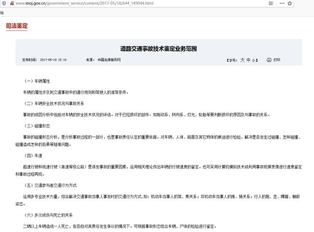Set font size to 中
This screenshot has height=232, width=314.
pos(248,60)
